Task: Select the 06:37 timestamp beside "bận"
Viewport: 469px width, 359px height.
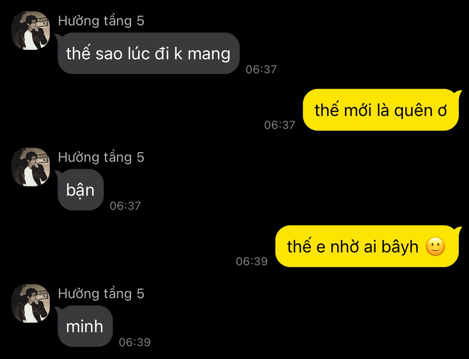Action: 125,206
